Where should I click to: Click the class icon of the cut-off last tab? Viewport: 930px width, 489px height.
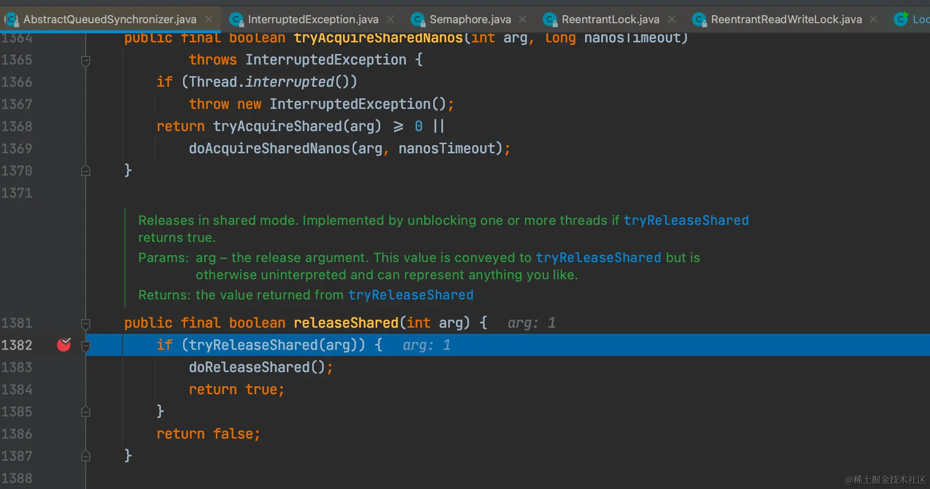point(901,19)
